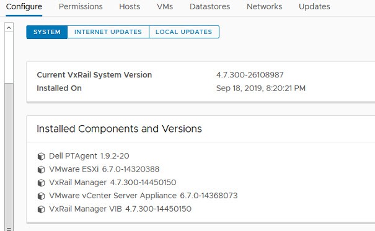Image resolution: width=375 pixels, height=231 pixels.
Task: Click the VMware ESXi package icon
Action: [41, 170]
